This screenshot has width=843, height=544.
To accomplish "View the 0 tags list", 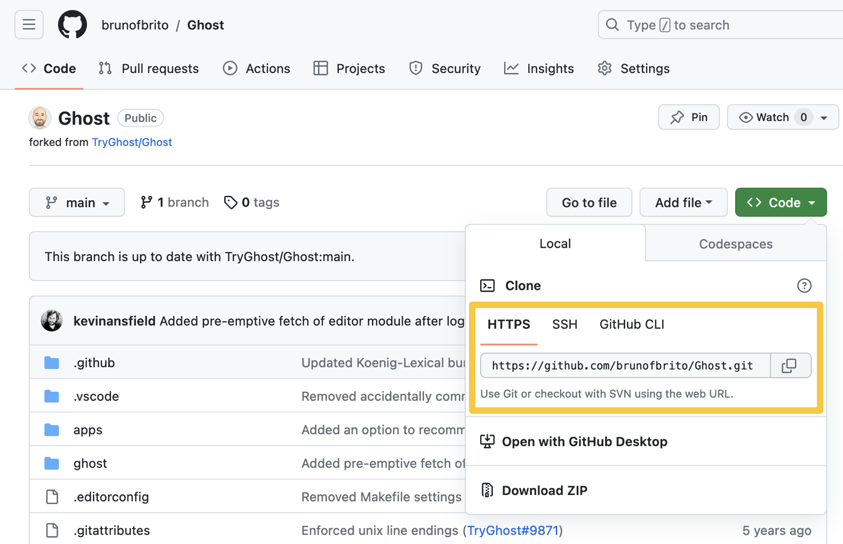I will 252,202.
